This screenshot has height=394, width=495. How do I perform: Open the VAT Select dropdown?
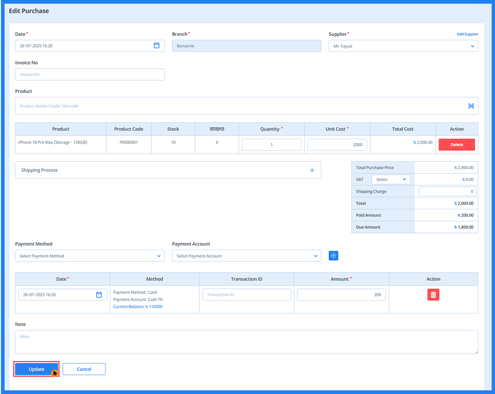pos(390,179)
